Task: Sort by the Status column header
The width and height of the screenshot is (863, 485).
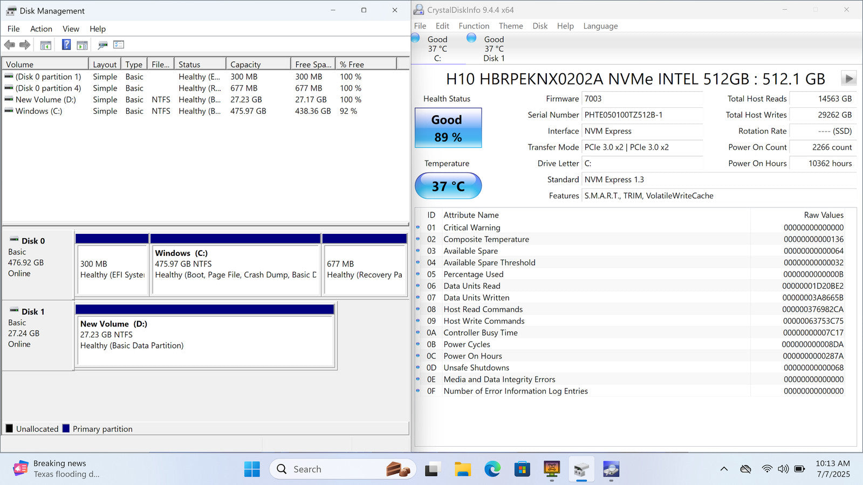Action: click(x=201, y=64)
